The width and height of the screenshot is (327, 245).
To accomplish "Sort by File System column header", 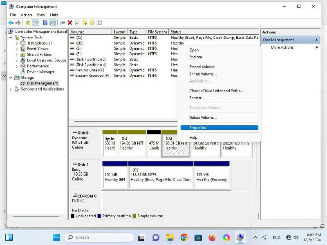I will (157, 32).
